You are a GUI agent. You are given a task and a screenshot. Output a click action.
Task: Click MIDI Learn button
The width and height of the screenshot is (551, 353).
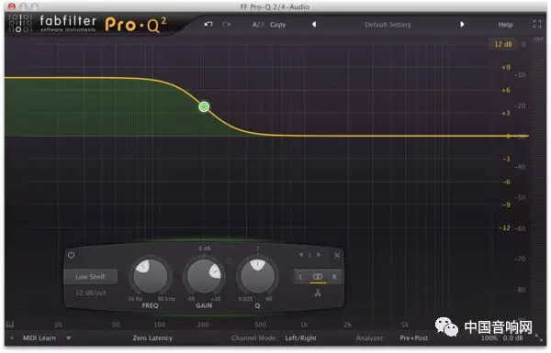click(x=39, y=338)
